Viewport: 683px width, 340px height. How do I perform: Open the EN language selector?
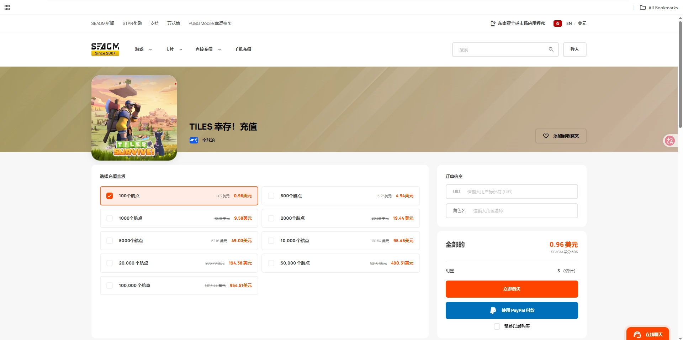pyautogui.click(x=569, y=23)
